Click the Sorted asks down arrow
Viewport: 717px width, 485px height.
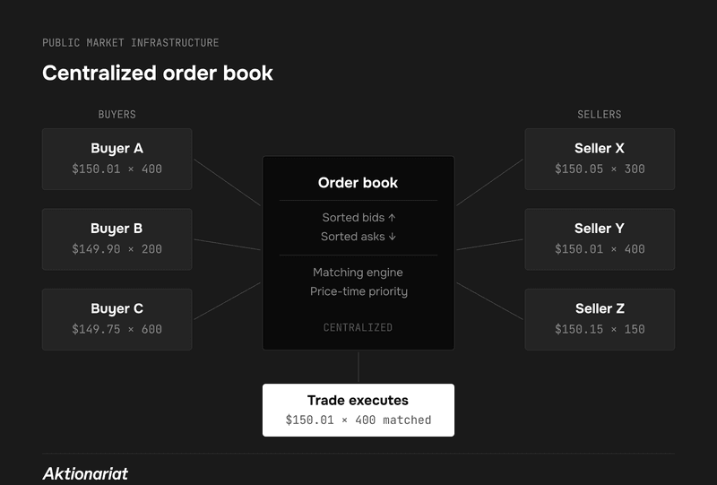pyautogui.click(x=393, y=237)
